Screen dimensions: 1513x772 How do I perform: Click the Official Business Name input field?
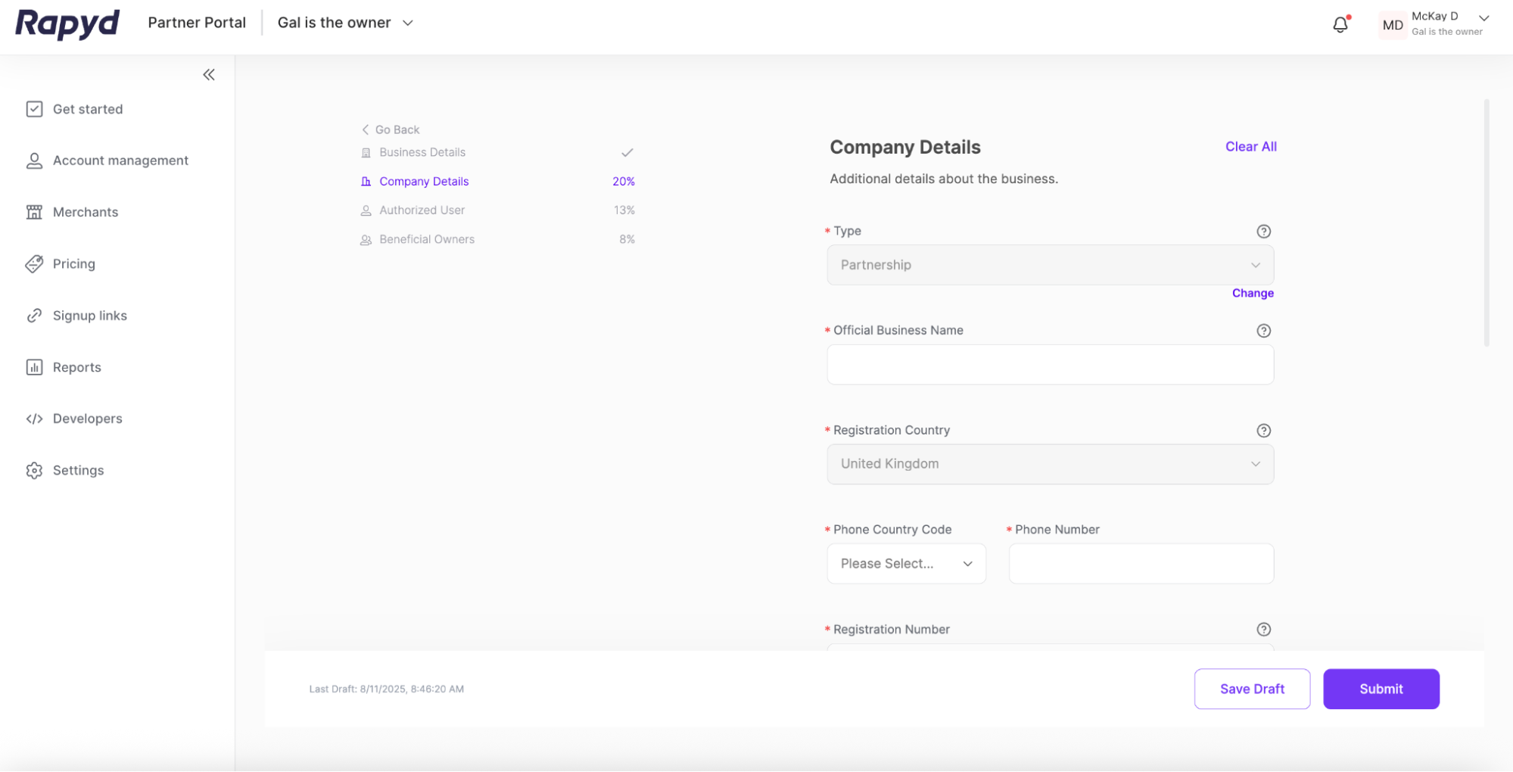coord(1050,365)
